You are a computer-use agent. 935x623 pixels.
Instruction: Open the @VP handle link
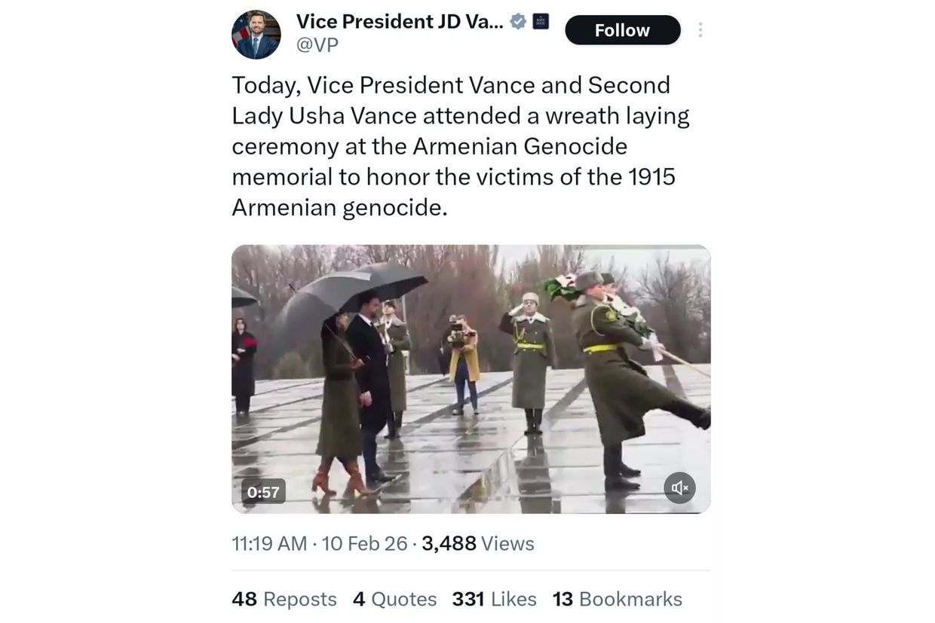317,45
